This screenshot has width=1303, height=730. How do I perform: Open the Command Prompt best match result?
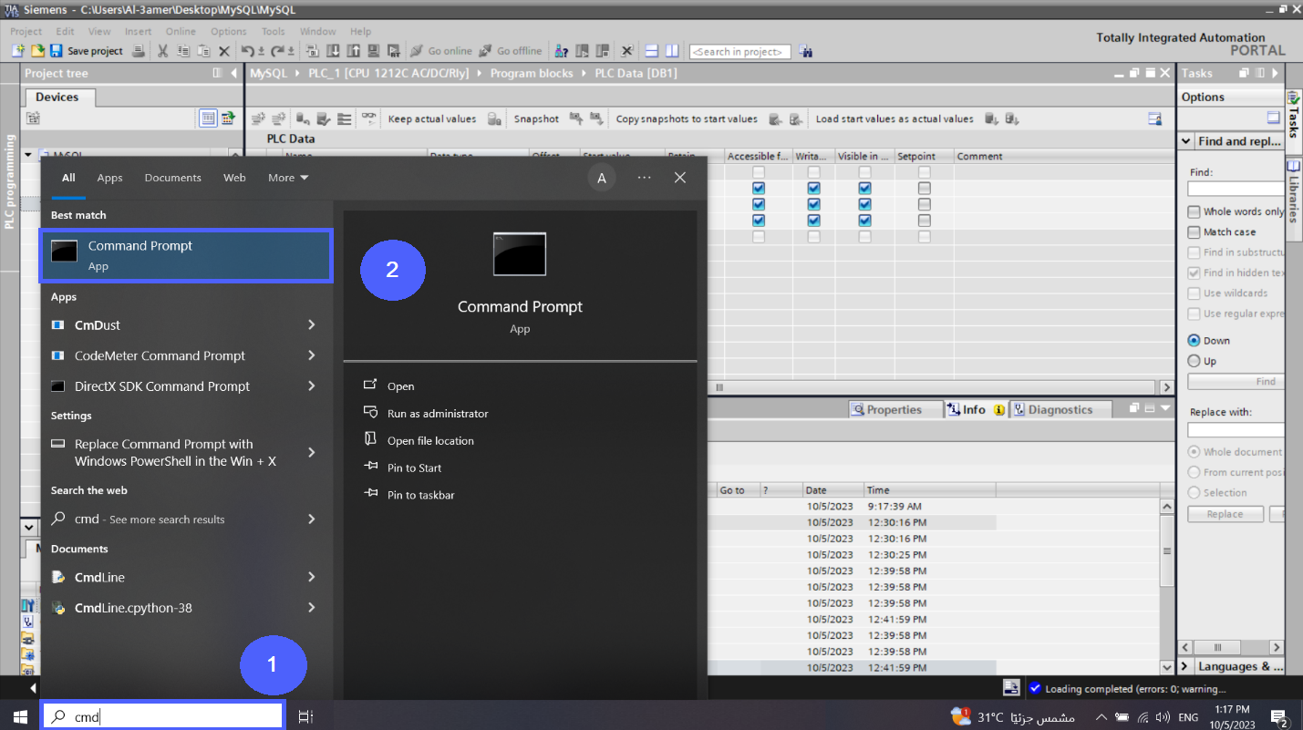tap(186, 256)
